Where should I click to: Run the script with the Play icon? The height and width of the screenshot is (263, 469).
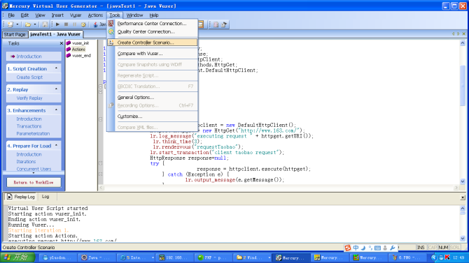57,24
